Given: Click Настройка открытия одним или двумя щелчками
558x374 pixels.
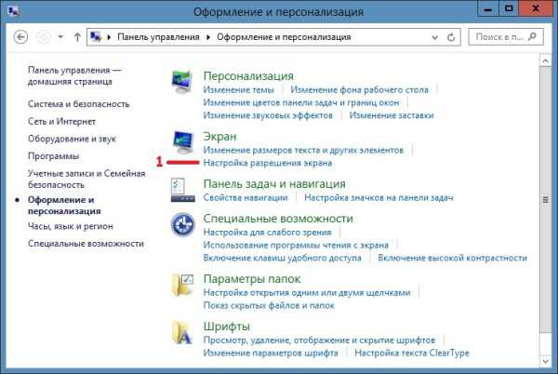Looking at the screenshot, I should (x=307, y=292).
